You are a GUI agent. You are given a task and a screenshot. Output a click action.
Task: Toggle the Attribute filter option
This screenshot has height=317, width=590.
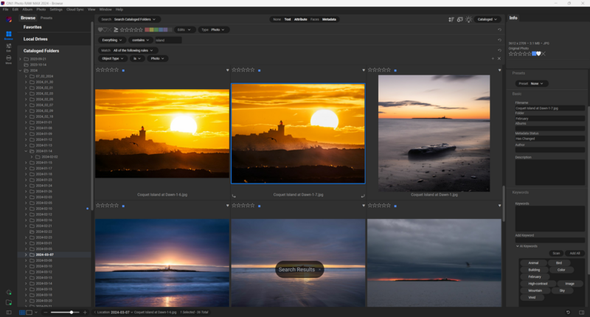coord(300,19)
